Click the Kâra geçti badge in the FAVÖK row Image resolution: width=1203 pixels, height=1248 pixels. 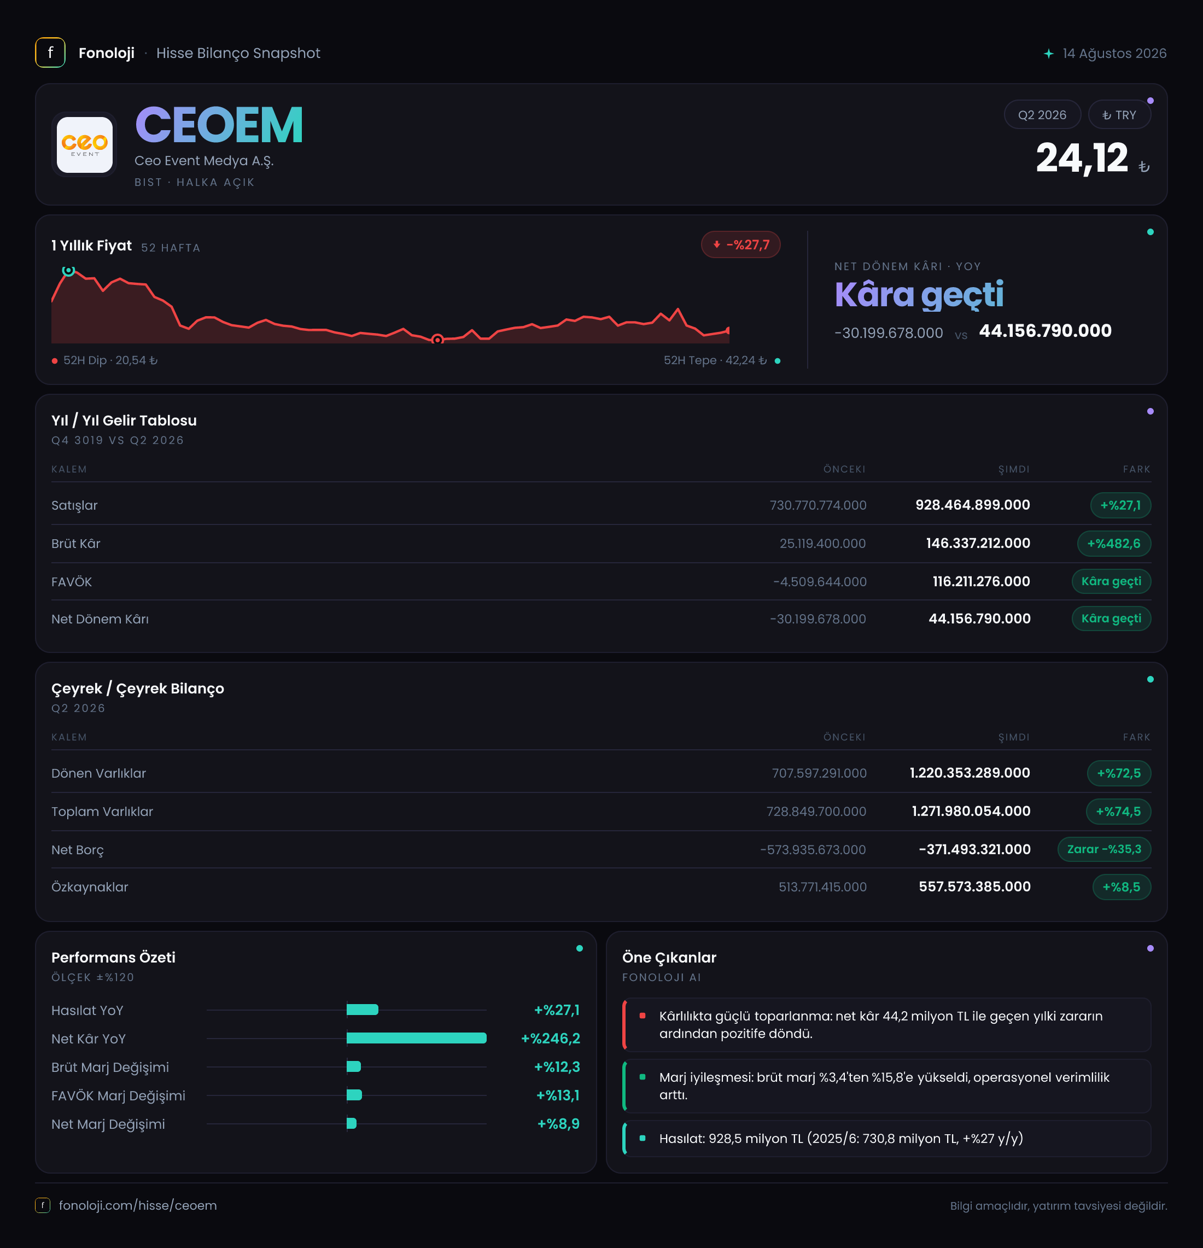[1111, 581]
